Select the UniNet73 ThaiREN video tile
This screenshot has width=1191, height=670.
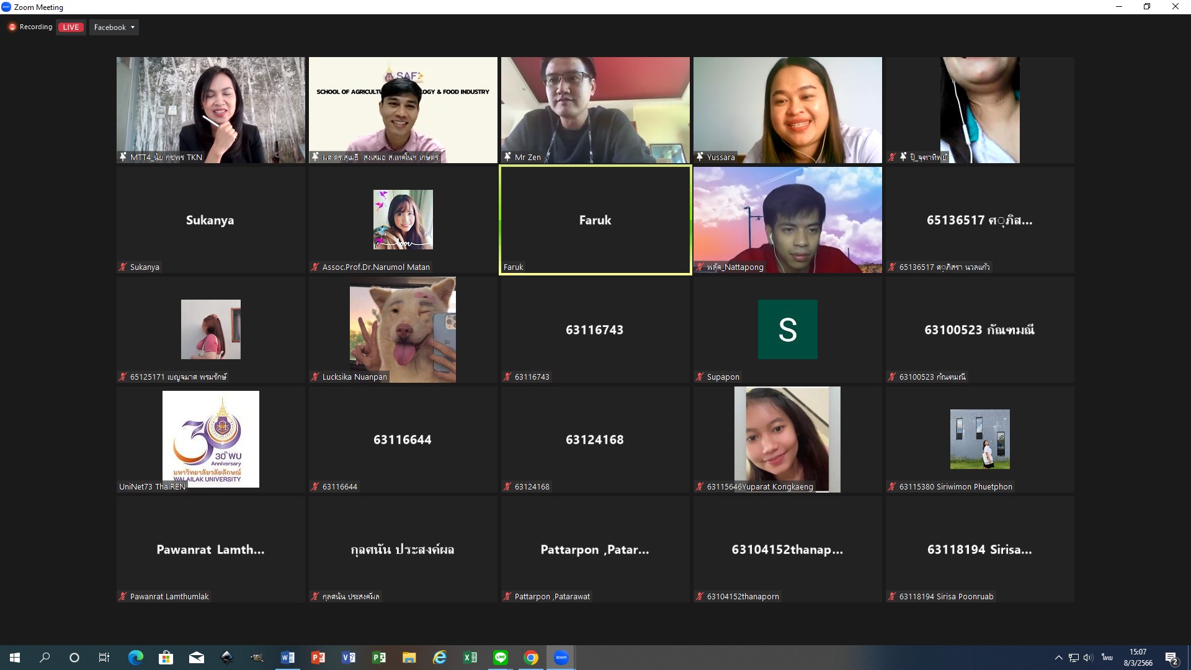pyautogui.click(x=210, y=439)
